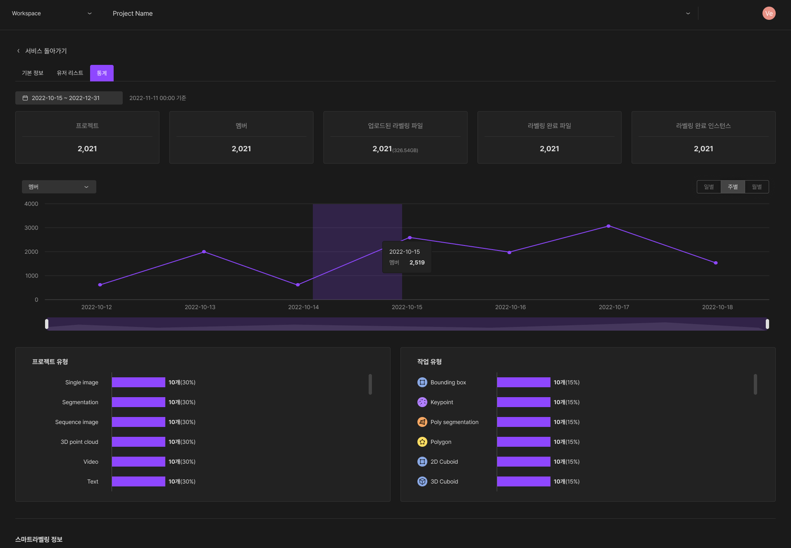Click the '2D Cuboid' label
Viewport: 791px width, 548px height.
point(444,462)
